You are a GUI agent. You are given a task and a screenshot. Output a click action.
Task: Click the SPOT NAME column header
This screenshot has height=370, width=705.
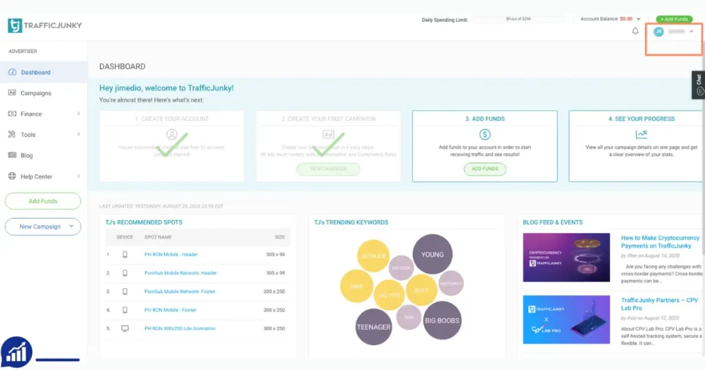pyautogui.click(x=158, y=237)
